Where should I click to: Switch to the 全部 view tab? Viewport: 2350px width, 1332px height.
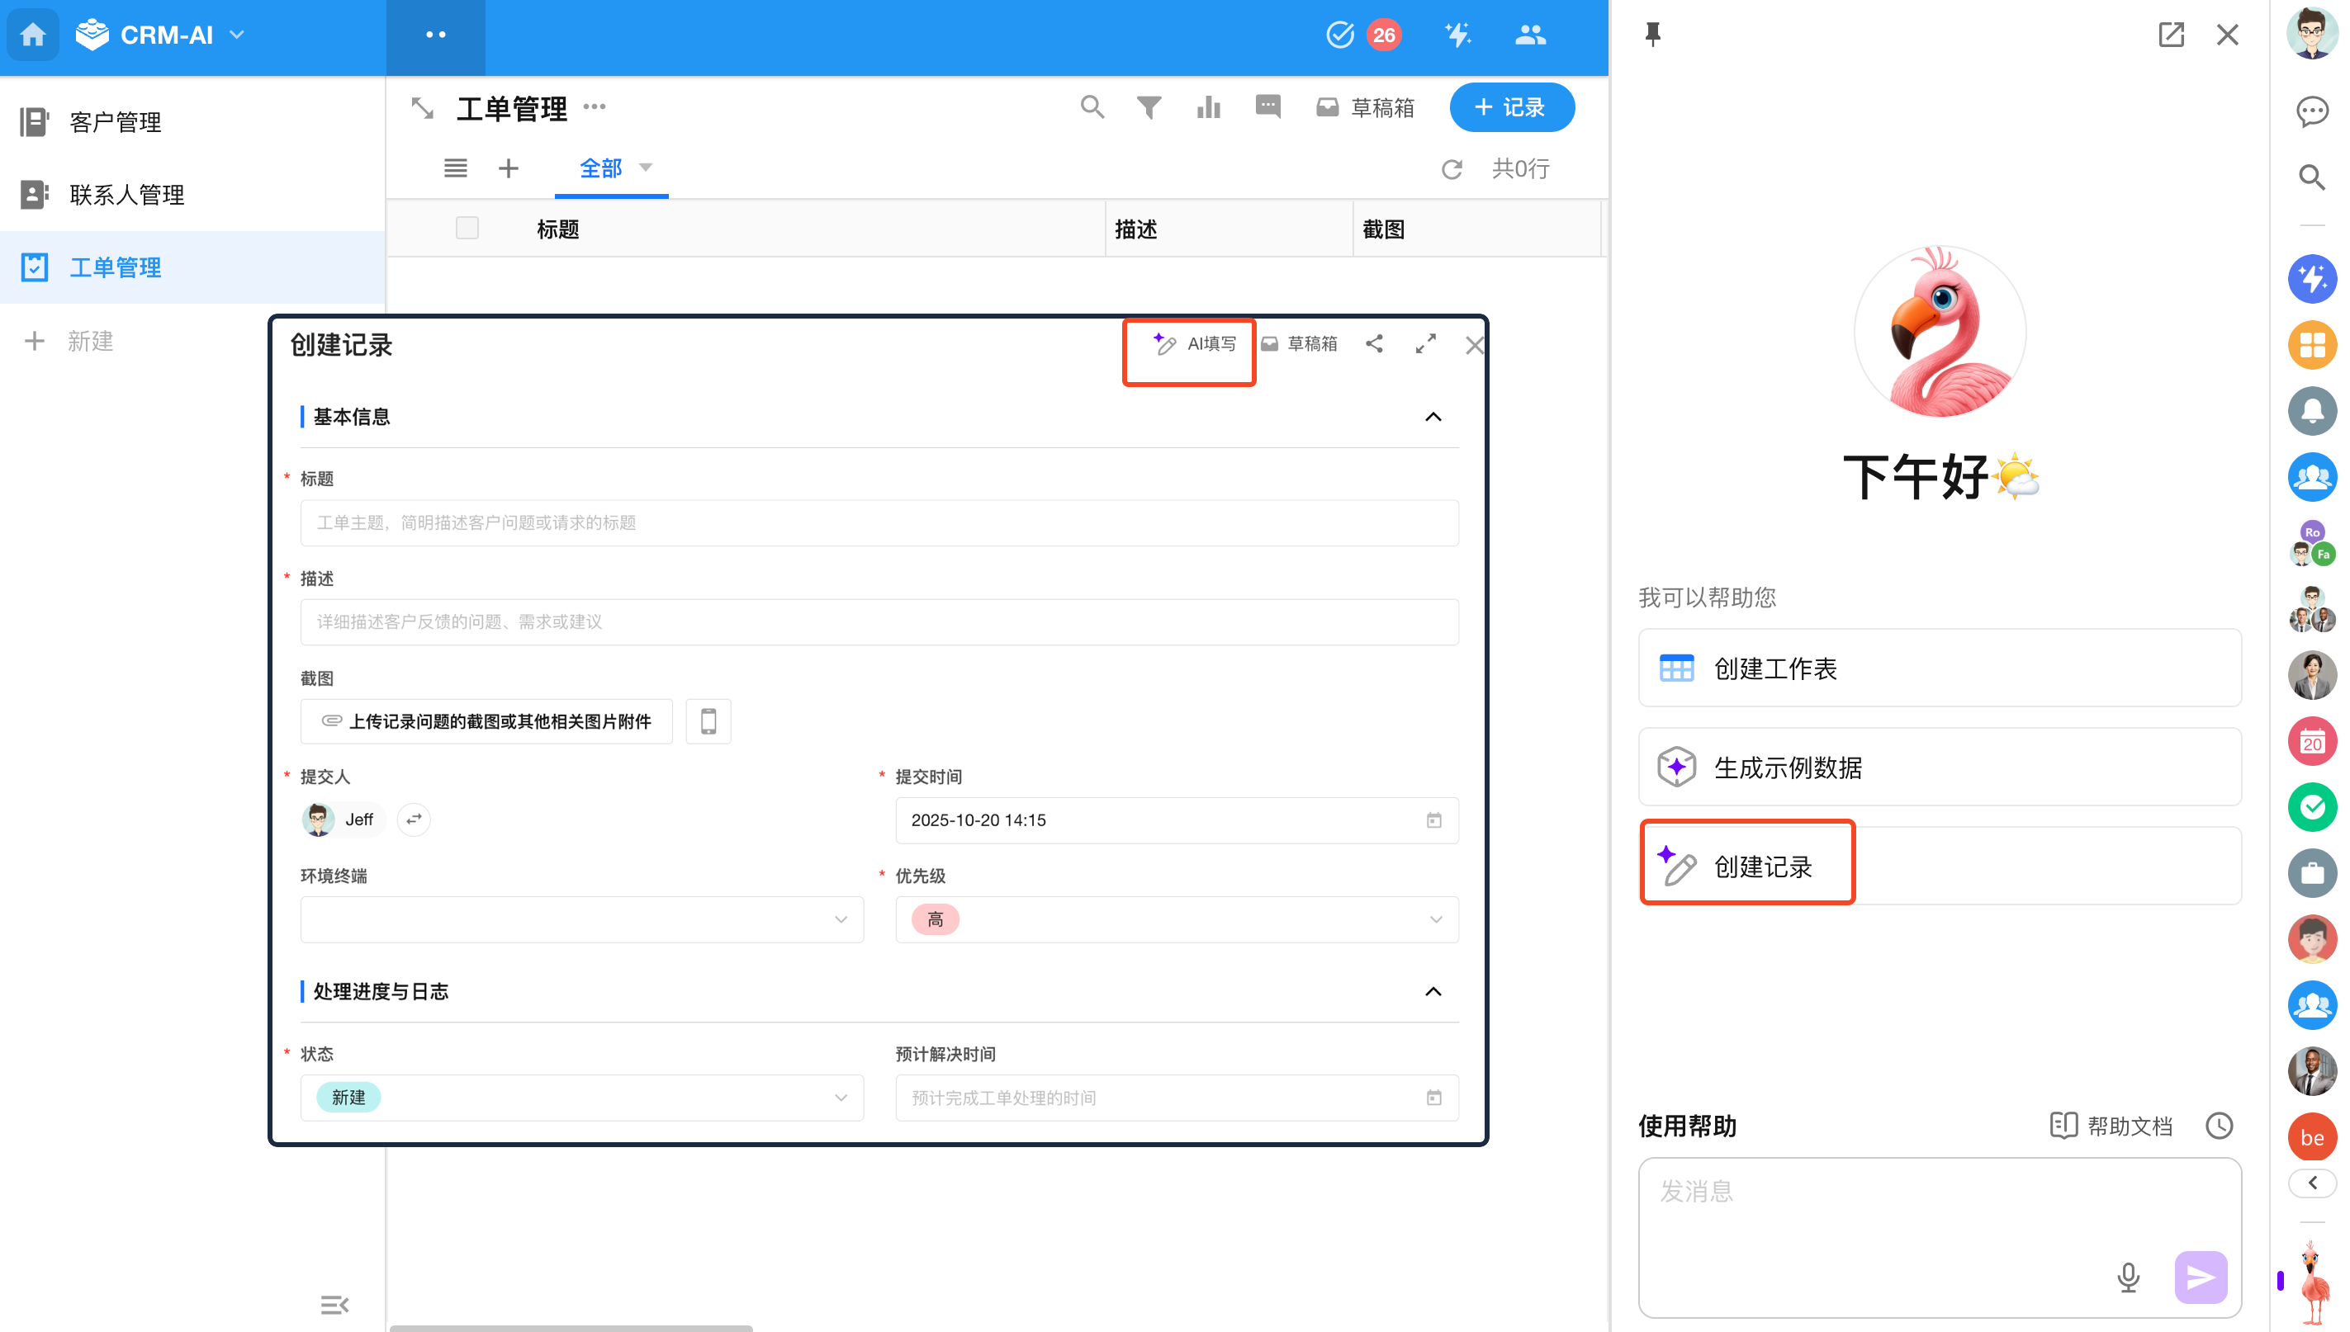click(x=601, y=168)
